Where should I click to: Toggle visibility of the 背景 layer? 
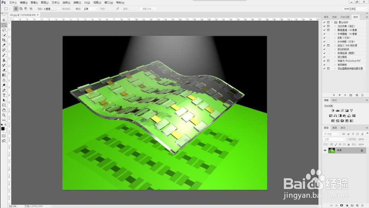pos(325,150)
